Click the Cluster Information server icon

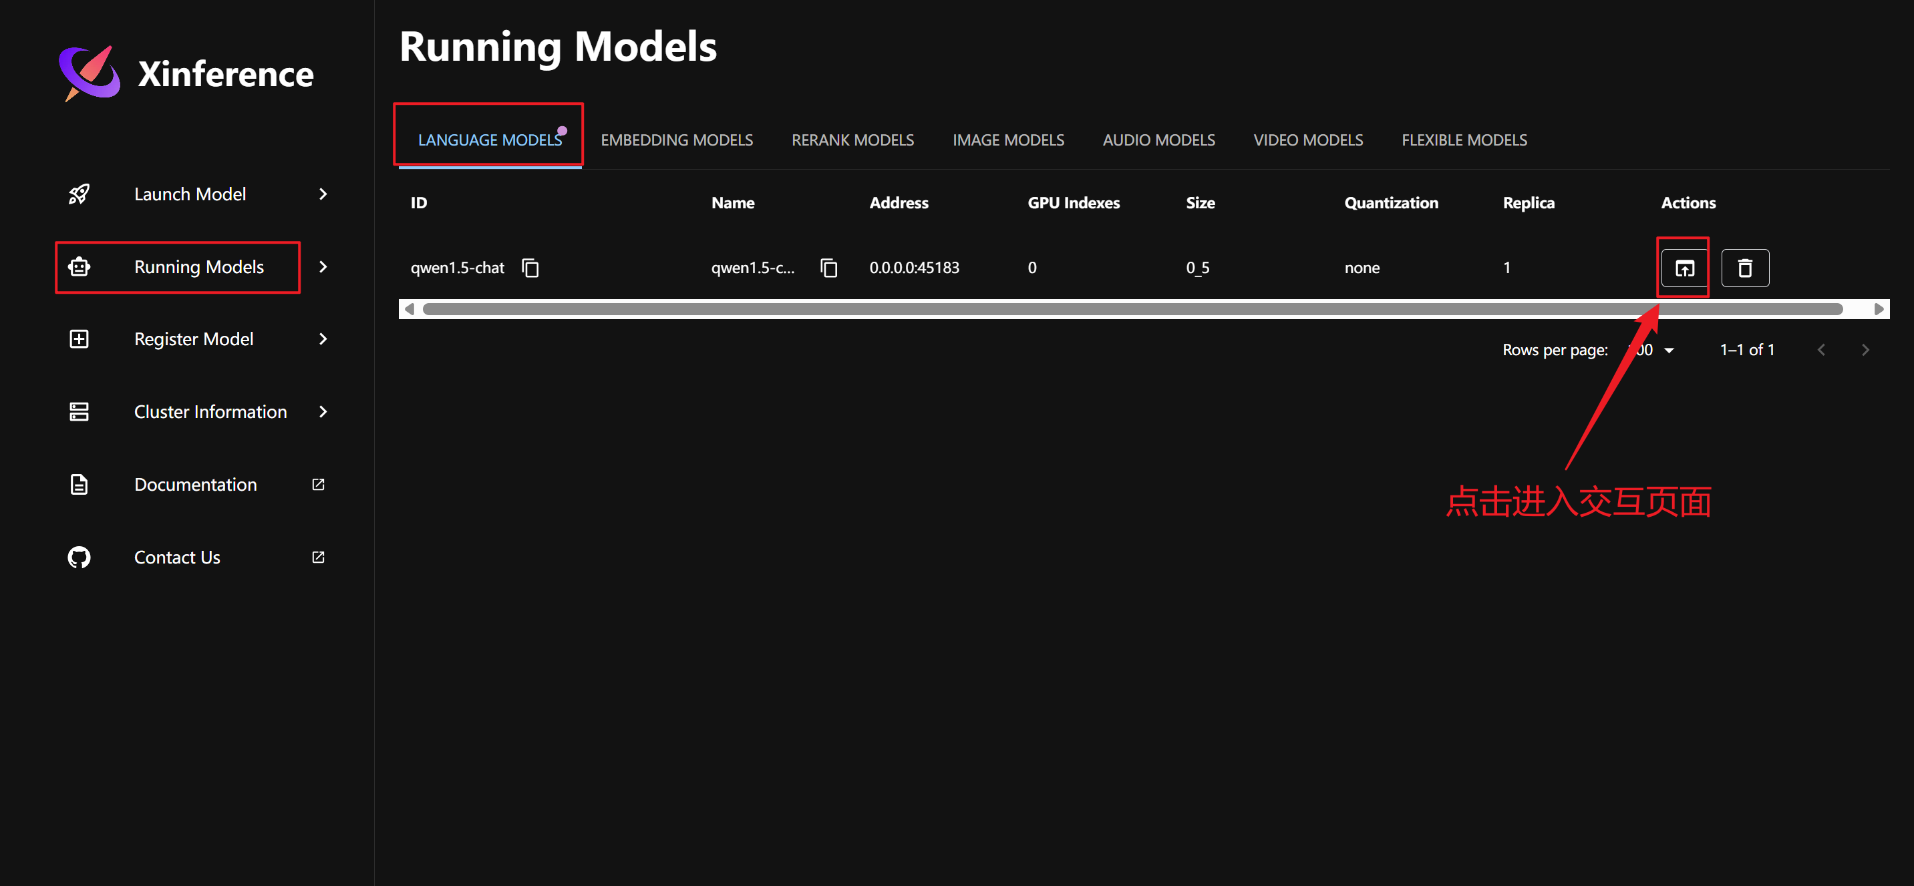pyautogui.click(x=79, y=411)
